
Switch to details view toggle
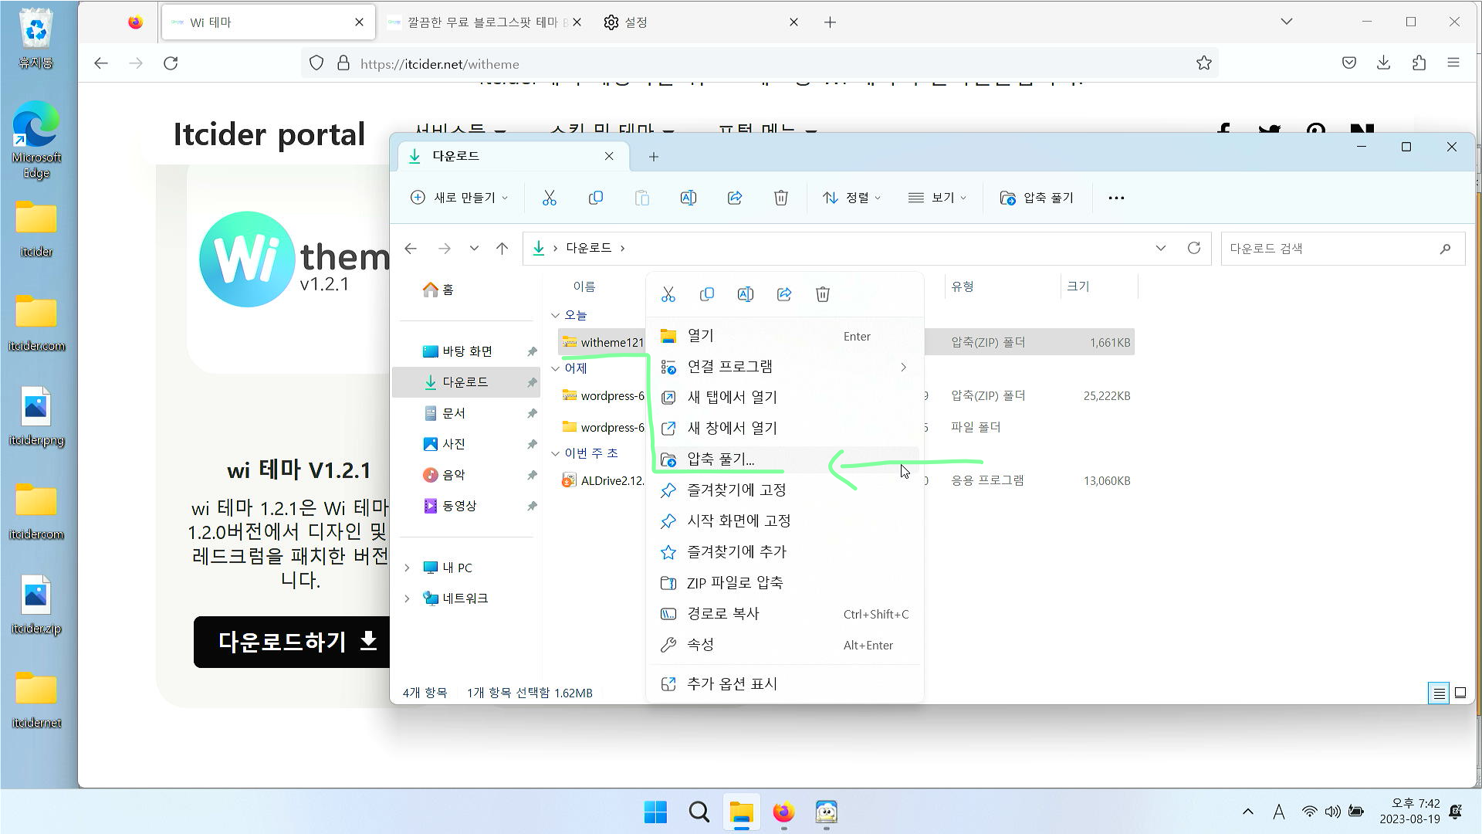click(1439, 693)
